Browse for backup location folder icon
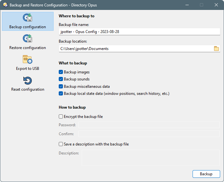 [216, 49]
